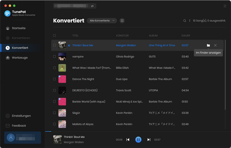Seek on the playback progress bar
Viewport: 231px width, 148px height.
coord(138,131)
